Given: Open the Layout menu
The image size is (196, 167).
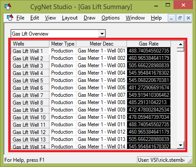Looking at the screenshot, I should pos(70,18).
